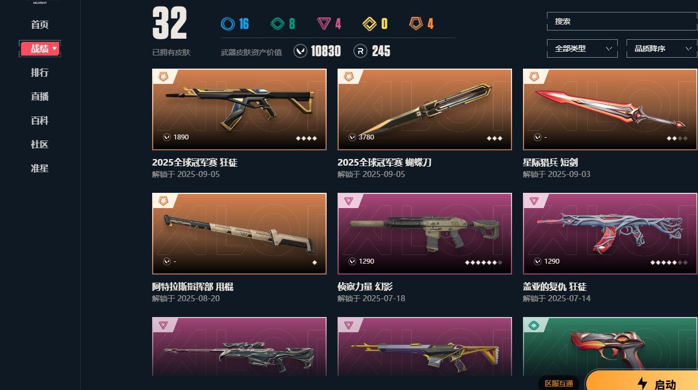The image size is (698, 390).
Task: Expand the 战绩 menu dropdown arrow
Action: click(55, 49)
